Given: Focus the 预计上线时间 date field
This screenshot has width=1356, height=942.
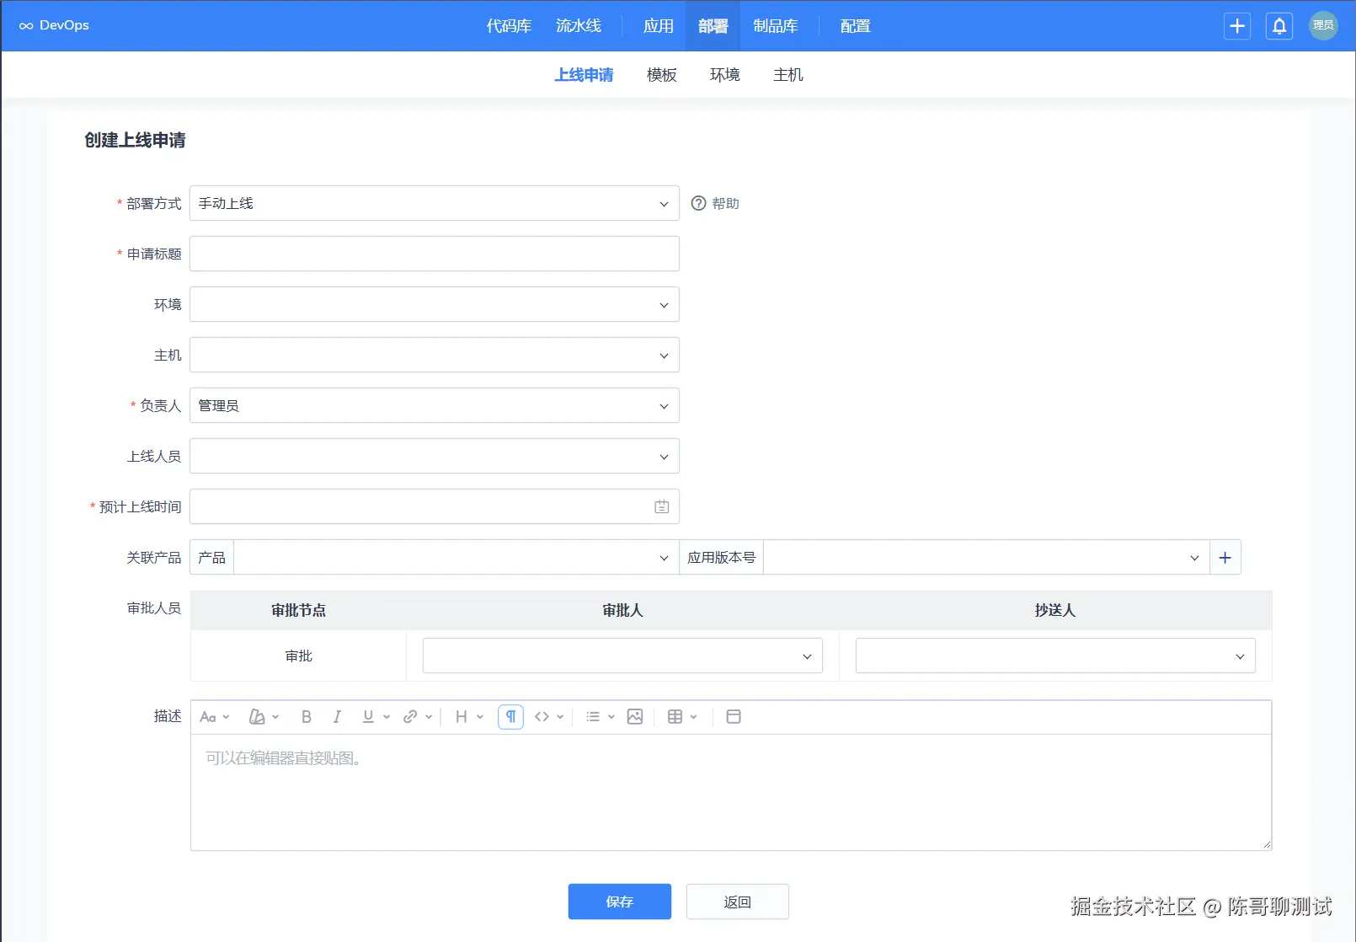Looking at the screenshot, I should click(435, 506).
